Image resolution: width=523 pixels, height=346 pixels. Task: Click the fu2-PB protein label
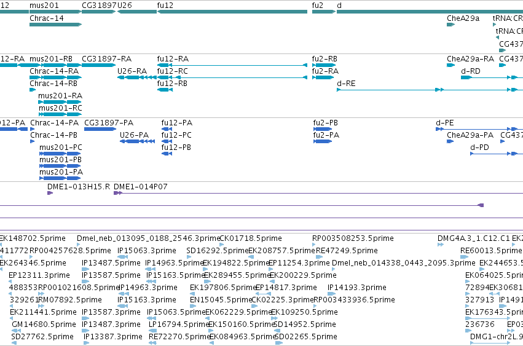(326, 123)
